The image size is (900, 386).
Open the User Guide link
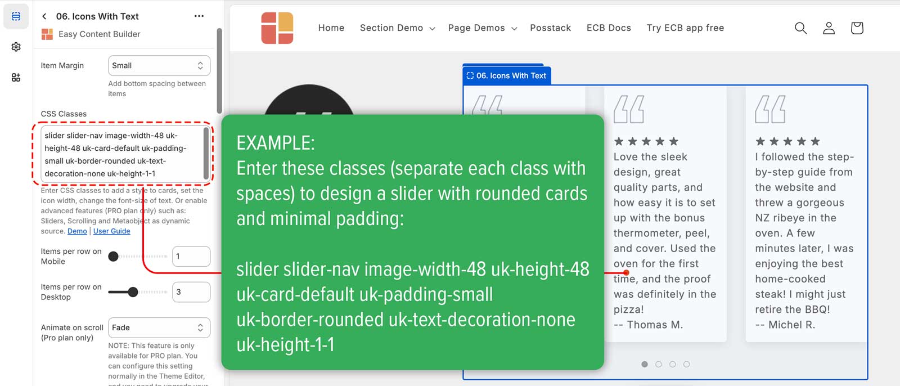[111, 231]
